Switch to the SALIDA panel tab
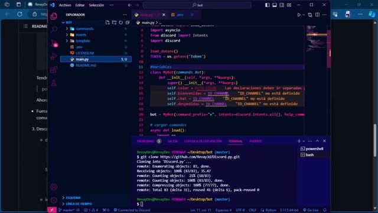This screenshot has height=213, width=378. [x=172, y=141]
